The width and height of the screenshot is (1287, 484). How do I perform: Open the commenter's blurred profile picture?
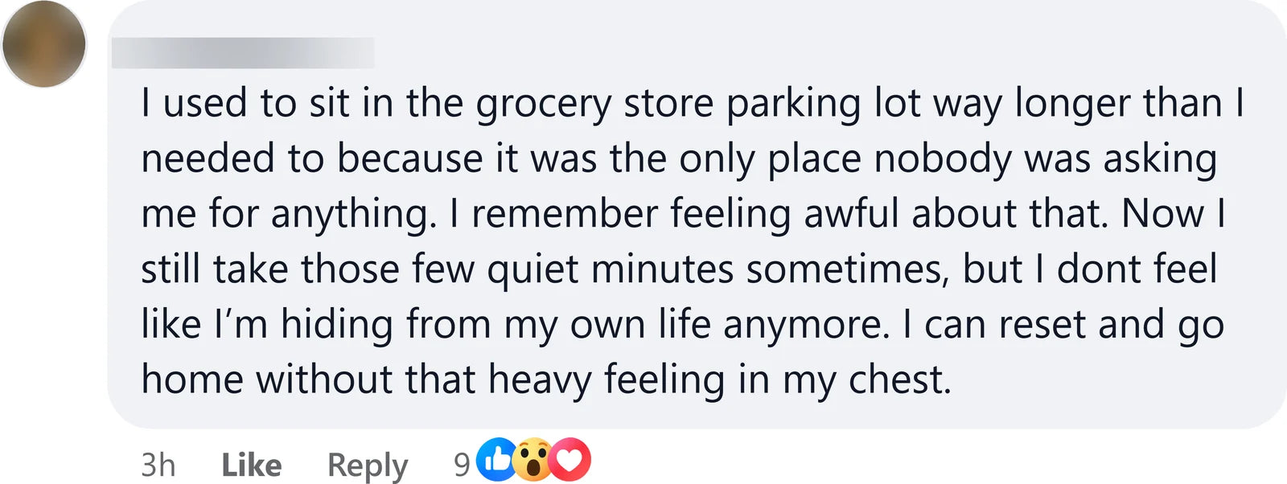click(44, 44)
